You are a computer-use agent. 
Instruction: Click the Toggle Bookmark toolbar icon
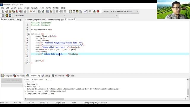[x=65, y=11]
